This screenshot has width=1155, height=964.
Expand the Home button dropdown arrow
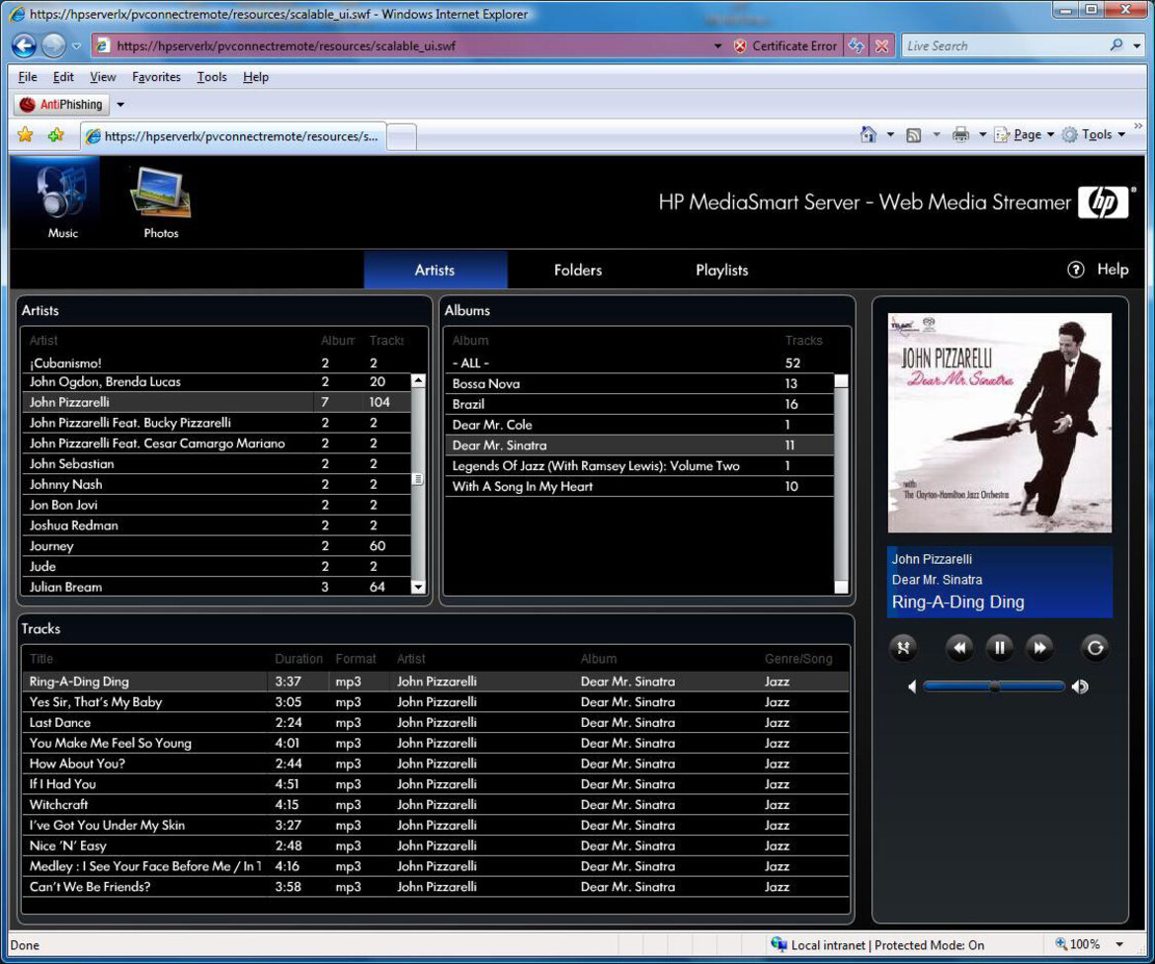click(x=890, y=134)
